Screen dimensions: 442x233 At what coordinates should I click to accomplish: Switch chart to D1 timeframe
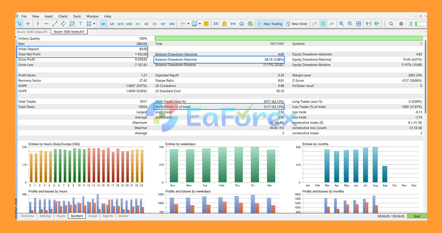pos(155,24)
